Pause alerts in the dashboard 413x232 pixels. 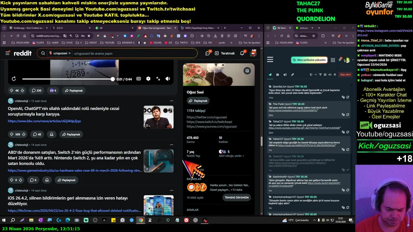325,74
